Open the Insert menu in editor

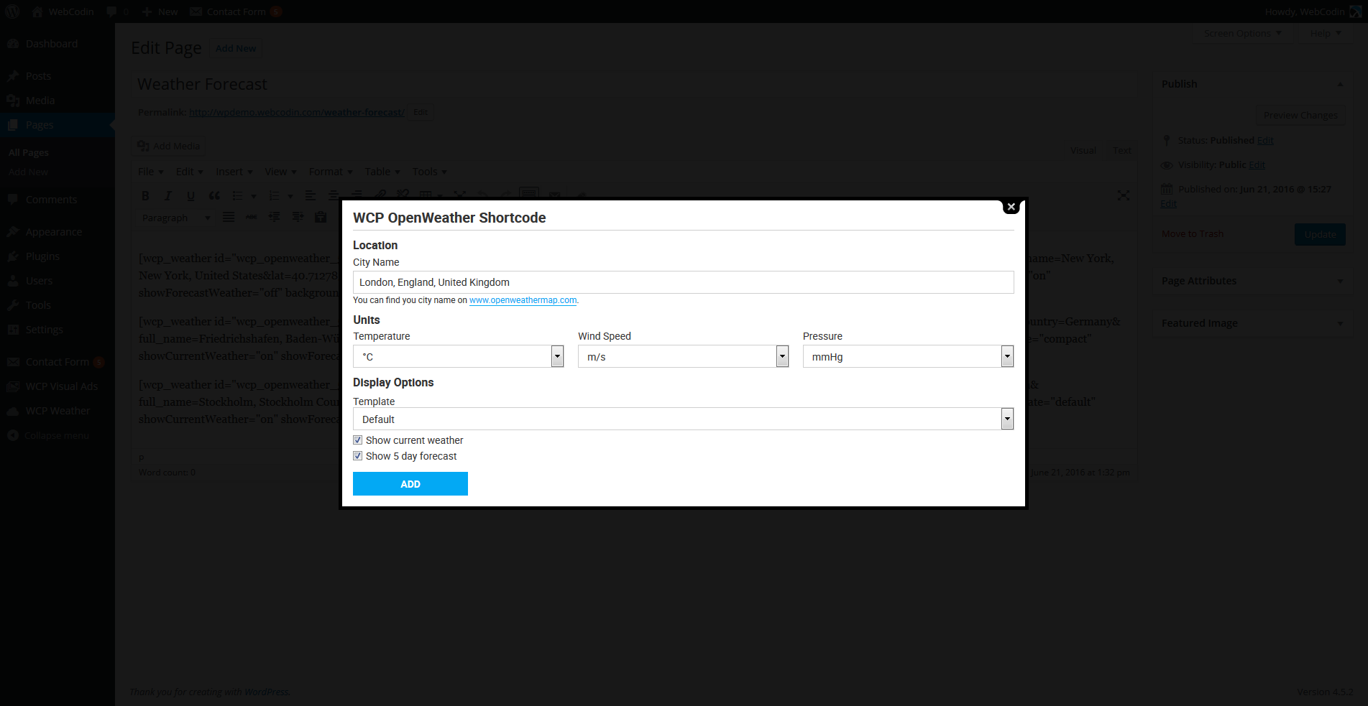[234, 172]
